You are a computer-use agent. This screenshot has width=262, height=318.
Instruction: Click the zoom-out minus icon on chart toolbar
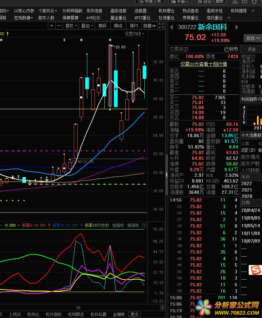click(x=59, y=26)
